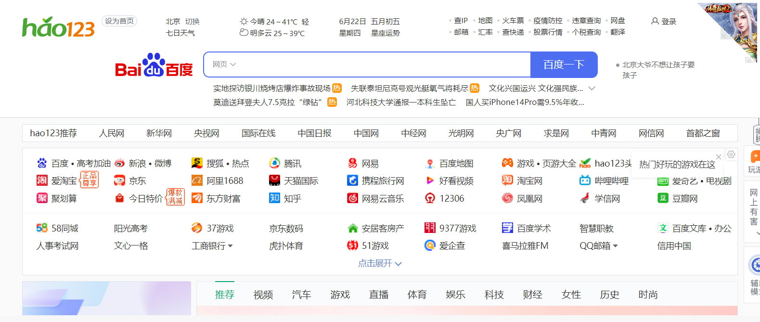The height and width of the screenshot is (322, 760).
Task: Select the 财经 feed tab
Action: (532, 295)
